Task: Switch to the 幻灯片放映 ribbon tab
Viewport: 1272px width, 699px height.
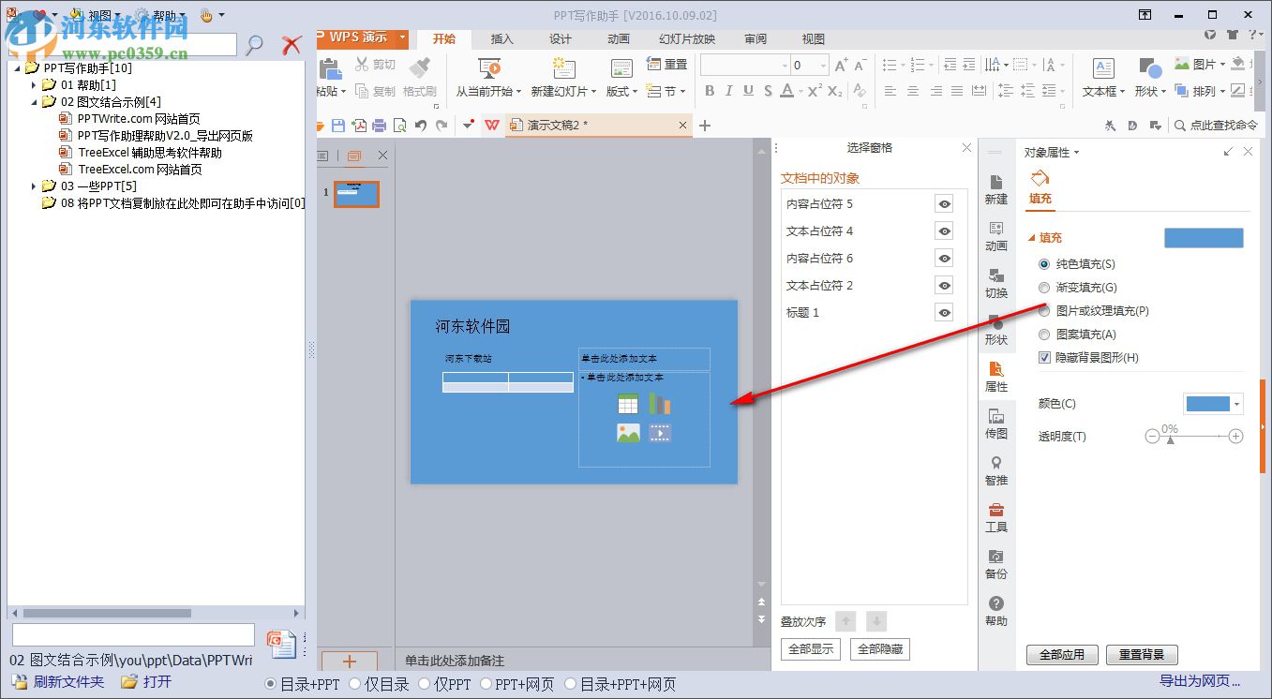Action: pyautogui.click(x=687, y=38)
